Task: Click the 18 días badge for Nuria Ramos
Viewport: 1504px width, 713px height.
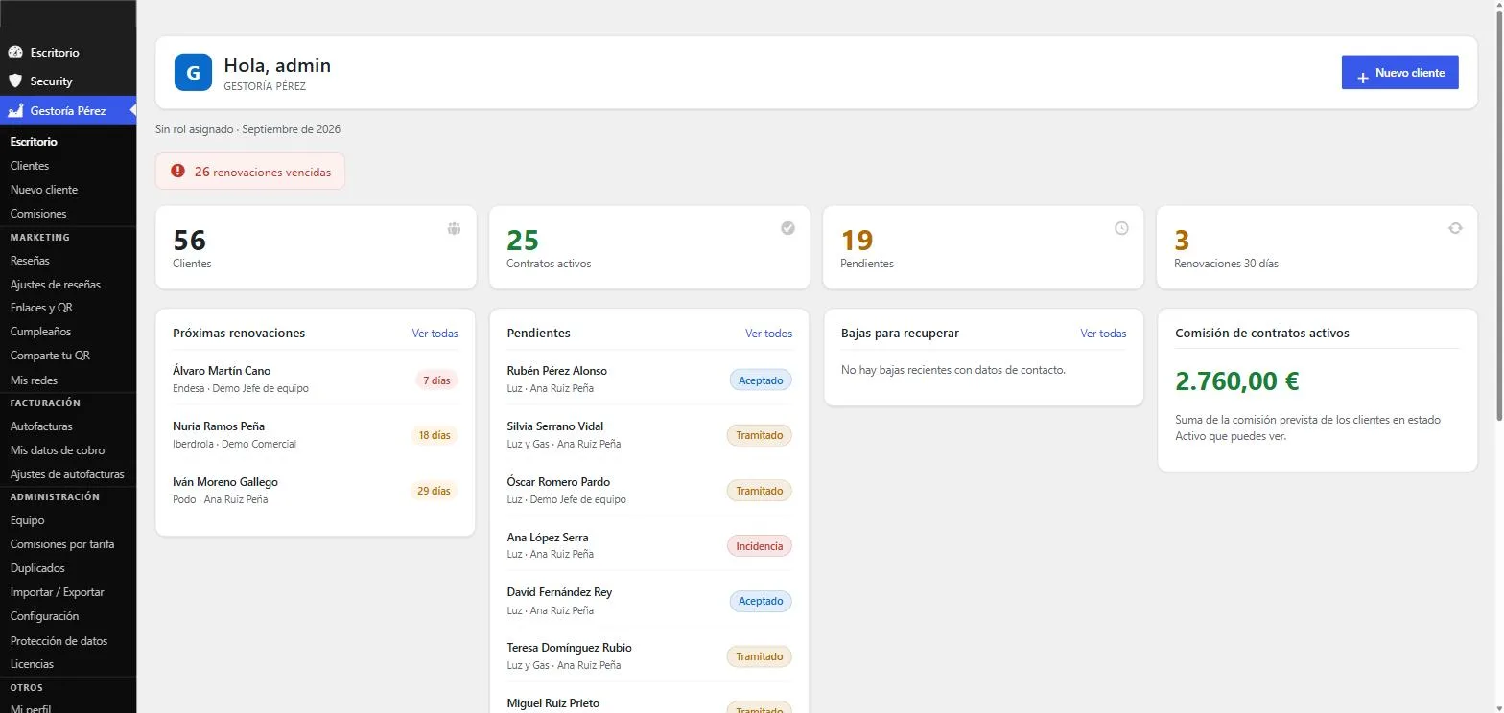Action: [x=434, y=435]
